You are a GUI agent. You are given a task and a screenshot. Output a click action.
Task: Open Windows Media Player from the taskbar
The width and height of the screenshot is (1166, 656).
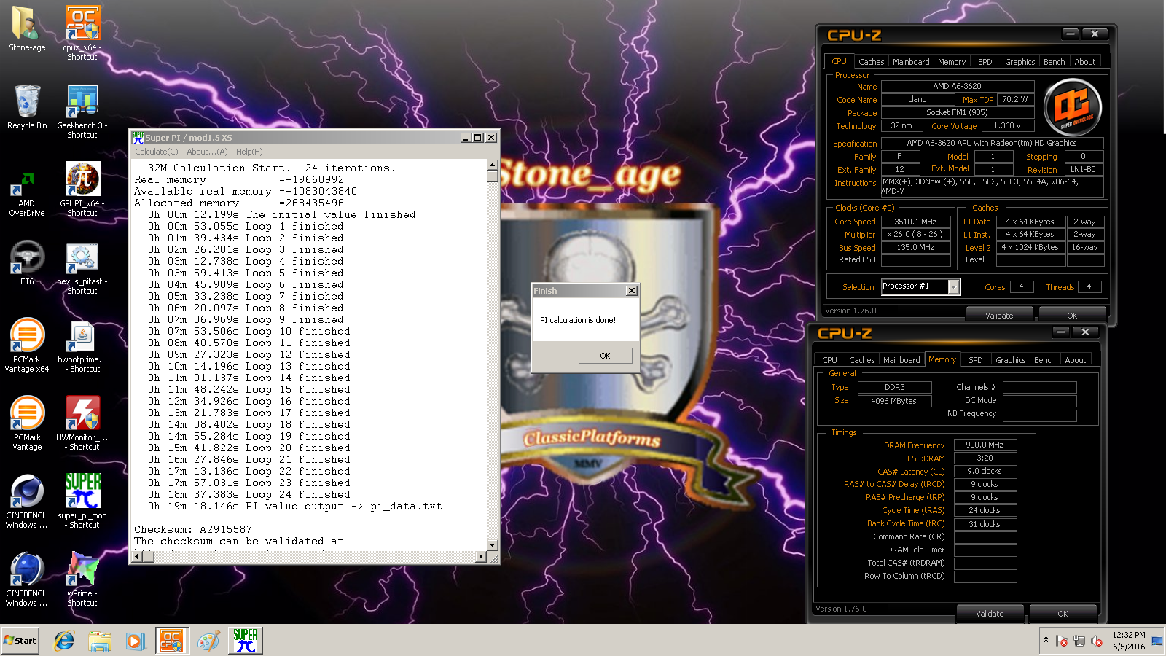pyautogui.click(x=136, y=641)
